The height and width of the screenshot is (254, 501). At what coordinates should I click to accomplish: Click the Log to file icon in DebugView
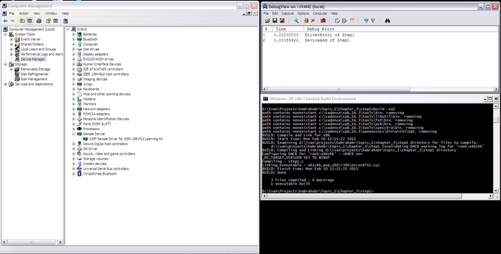[282, 21]
